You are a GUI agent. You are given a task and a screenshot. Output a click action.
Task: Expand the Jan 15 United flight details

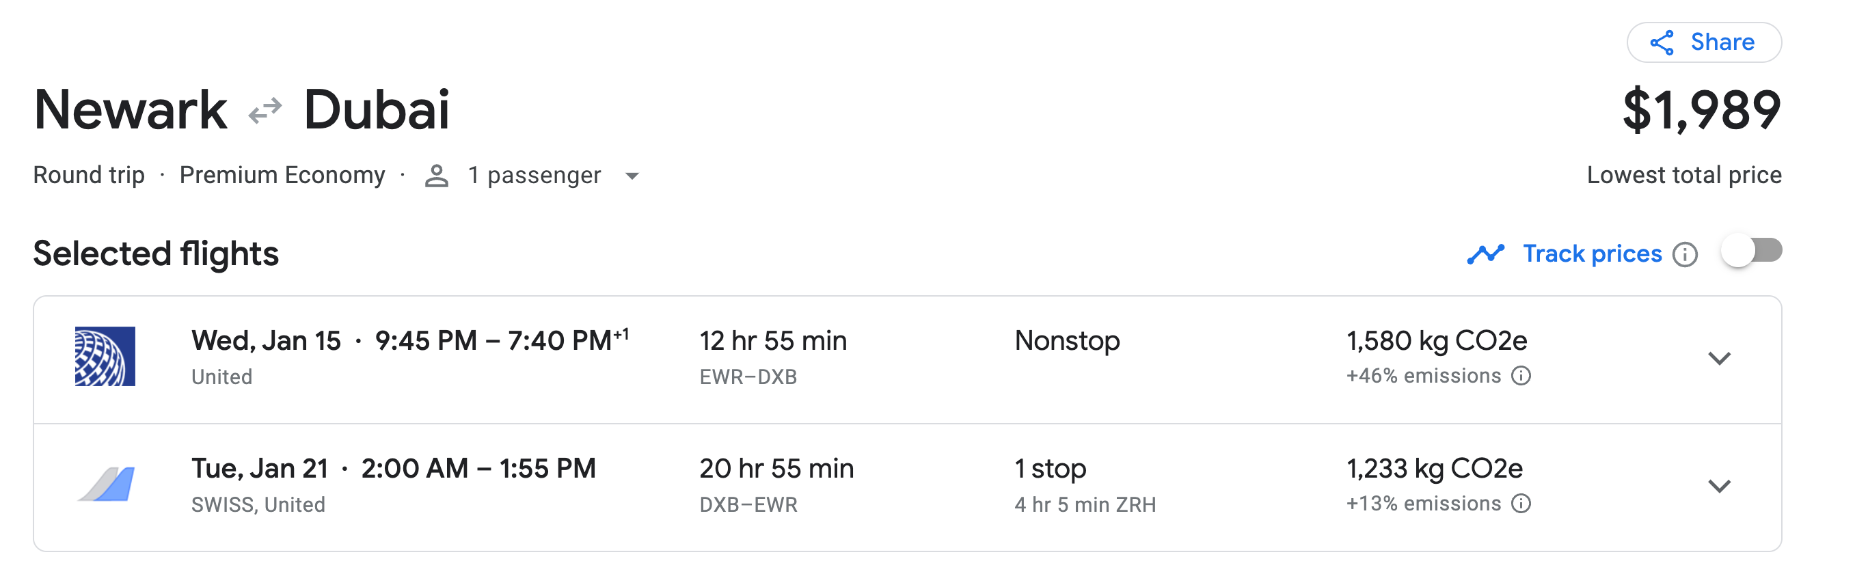tap(1719, 358)
